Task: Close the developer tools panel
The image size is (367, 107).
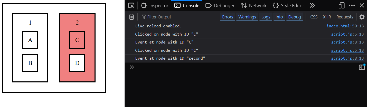Action: [362, 6]
